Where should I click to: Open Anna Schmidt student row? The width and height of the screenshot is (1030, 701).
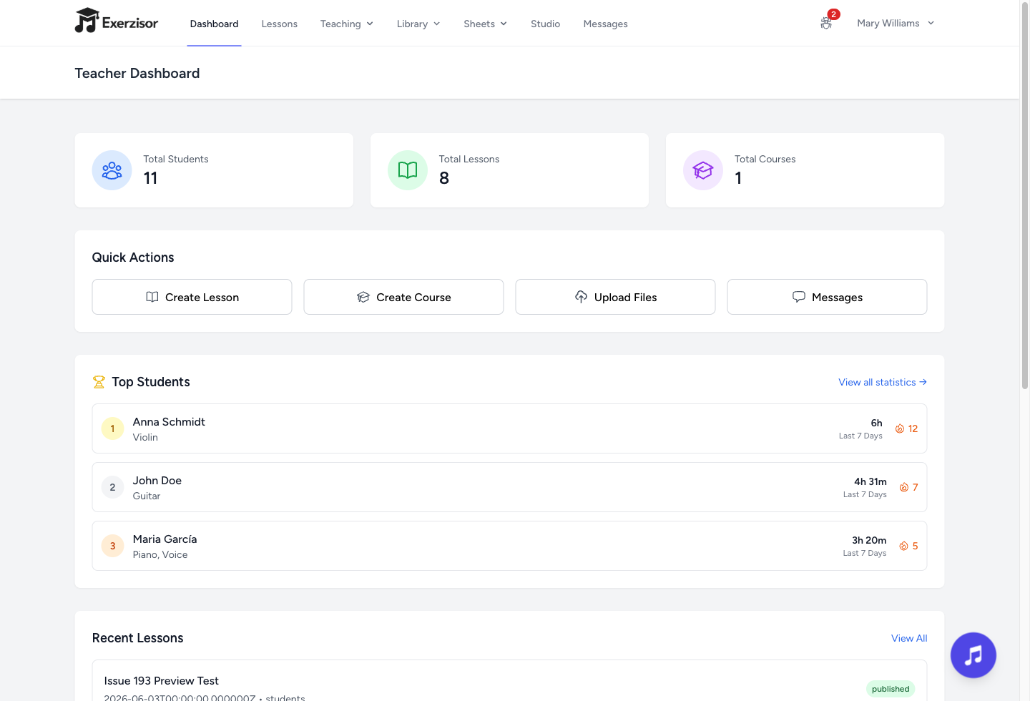[x=509, y=428]
